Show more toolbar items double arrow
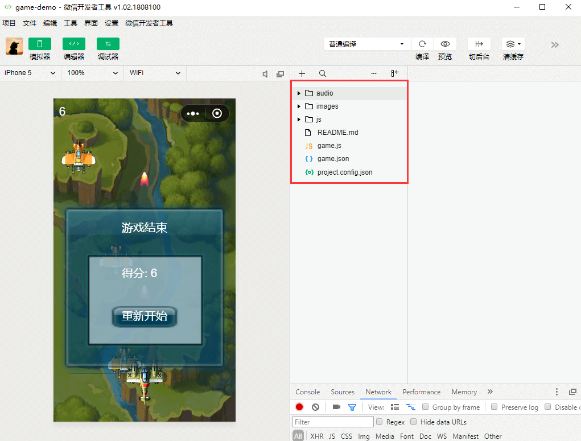Image resolution: width=581 pixels, height=441 pixels. tap(555, 45)
